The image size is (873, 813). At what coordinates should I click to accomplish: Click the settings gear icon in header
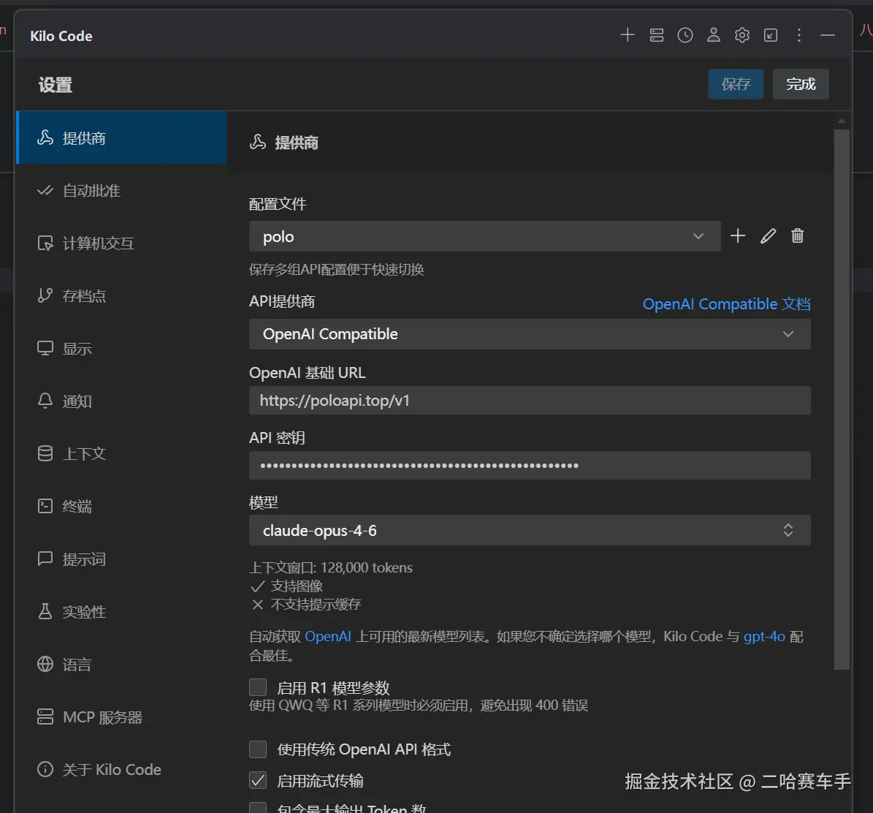pos(742,35)
